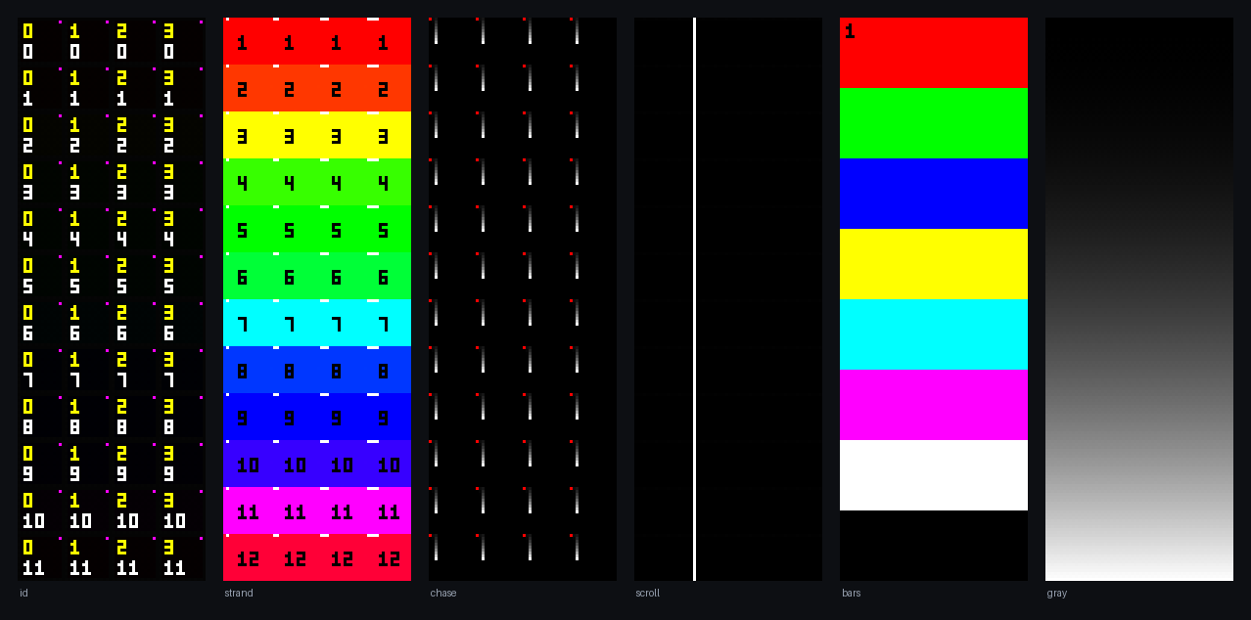The image size is (1251, 620).
Task: Select the cyan strand row numbered 7
Action: (x=317, y=323)
